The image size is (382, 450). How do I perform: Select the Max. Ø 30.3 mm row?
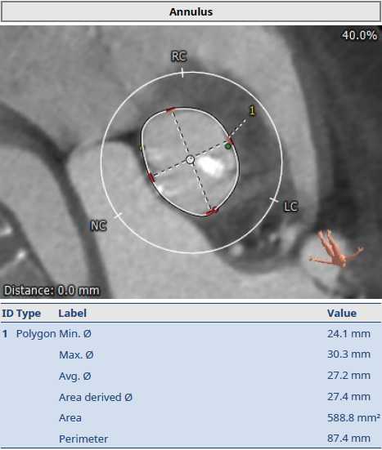pos(191,354)
